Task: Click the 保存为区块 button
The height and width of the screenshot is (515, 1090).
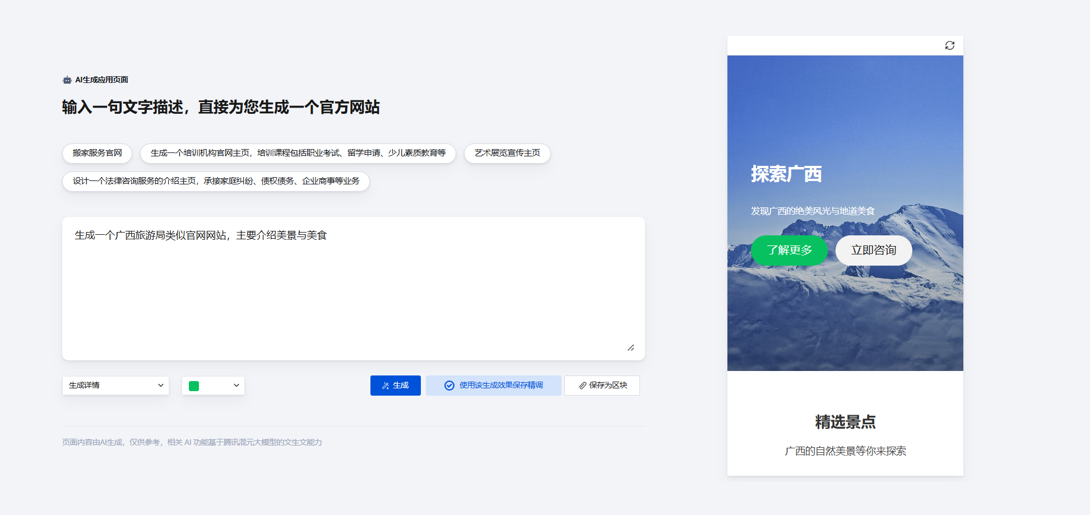Action: click(x=602, y=386)
